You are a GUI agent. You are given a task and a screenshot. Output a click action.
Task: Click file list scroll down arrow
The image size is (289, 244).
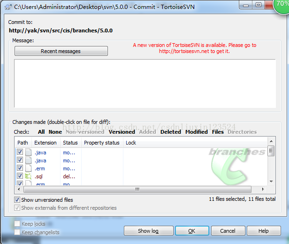[x=271, y=182]
